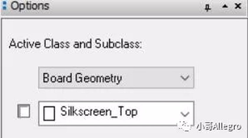This screenshot has width=248, height=138.
Task: Click the Silkscreen_Top text
Action: 99,112
